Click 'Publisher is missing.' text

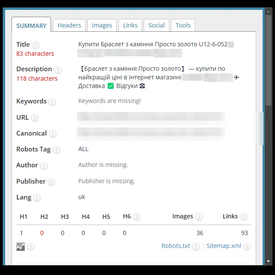[107, 181]
